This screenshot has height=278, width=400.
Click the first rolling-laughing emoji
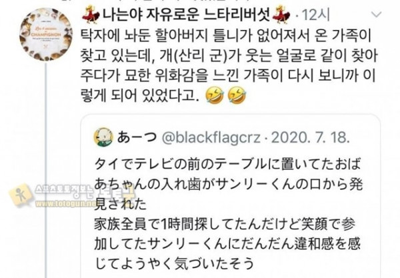click(215, 95)
